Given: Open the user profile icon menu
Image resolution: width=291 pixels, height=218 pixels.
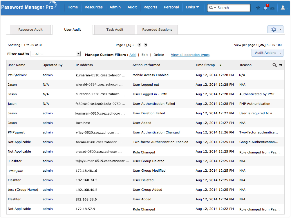Looking at the screenshot, I should pyautogui.click(x=284, y=8).
